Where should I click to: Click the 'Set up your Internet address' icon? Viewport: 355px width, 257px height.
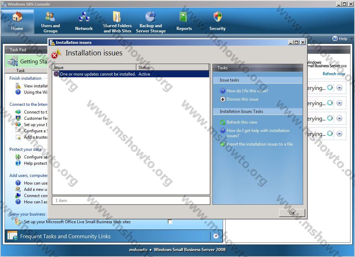tap(18, 124)
